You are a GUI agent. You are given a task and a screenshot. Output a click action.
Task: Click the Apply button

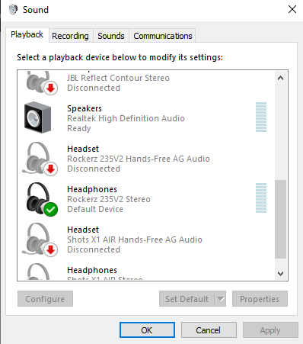coord(270,330)
